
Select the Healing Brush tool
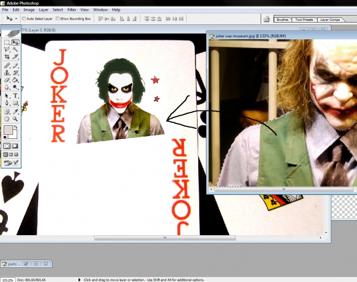[7, 66]
